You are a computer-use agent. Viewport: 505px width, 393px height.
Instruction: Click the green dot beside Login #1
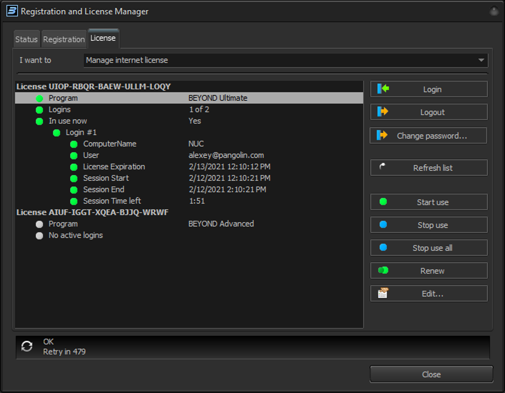coord(56,133)
